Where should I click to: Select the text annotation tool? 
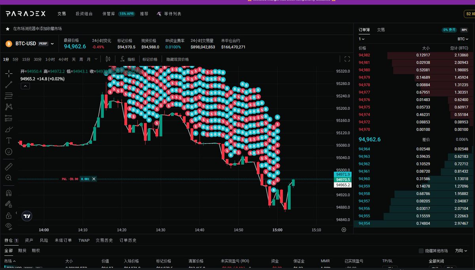pyautogui.click(x=9, y=141)
